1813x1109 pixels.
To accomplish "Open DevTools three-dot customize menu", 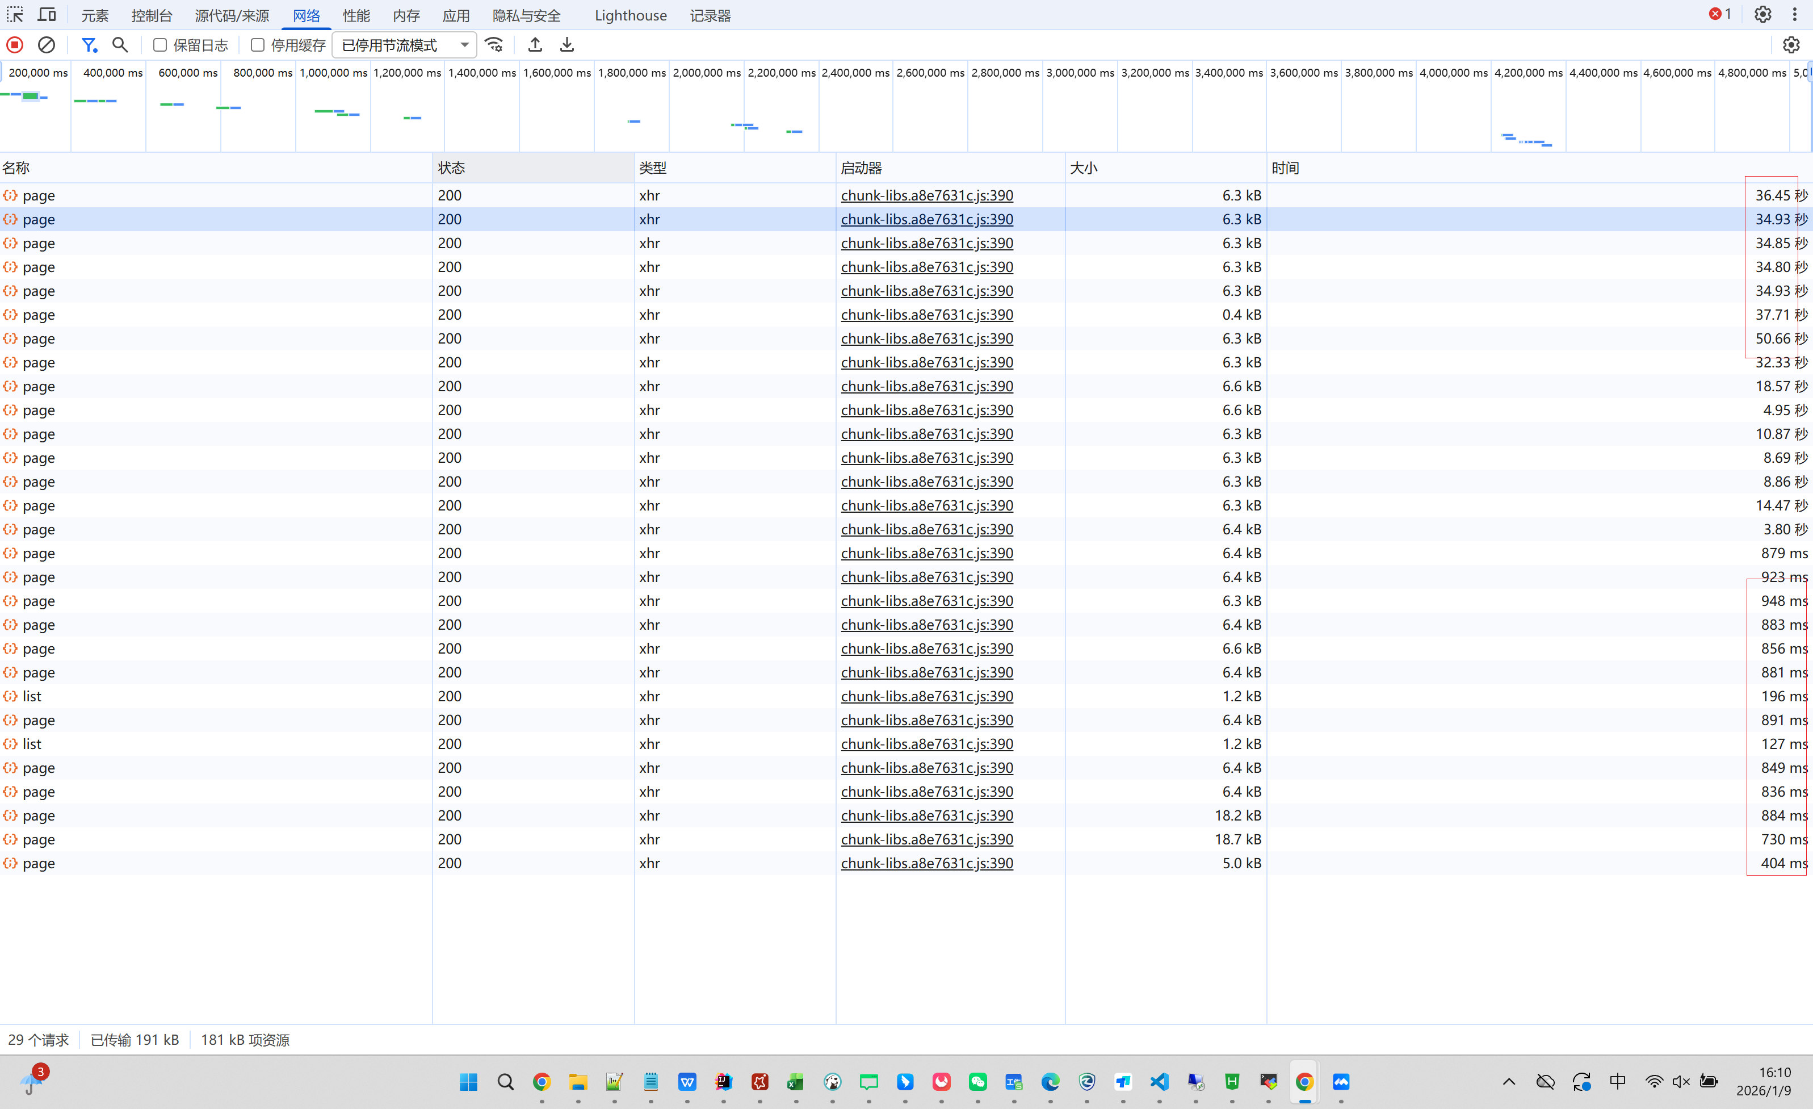I will click(x=1795, y=15).
